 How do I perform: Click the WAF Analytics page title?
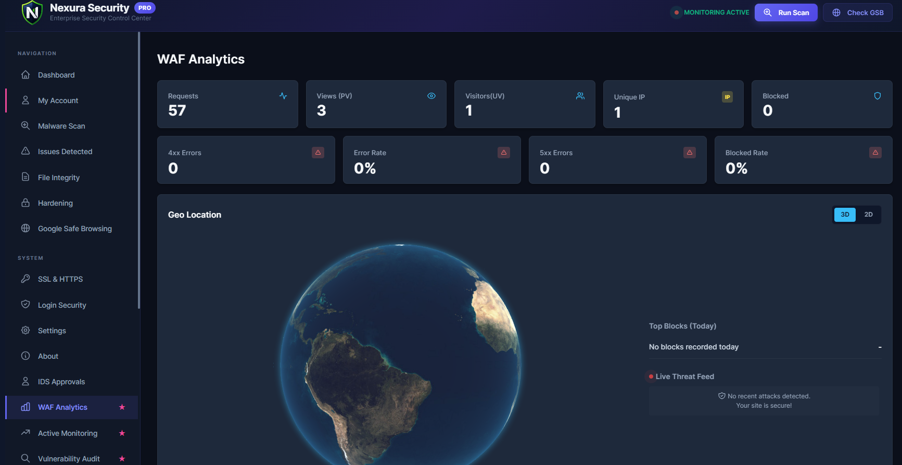click(201, 59)
